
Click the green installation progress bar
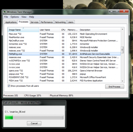click(34, 117)
